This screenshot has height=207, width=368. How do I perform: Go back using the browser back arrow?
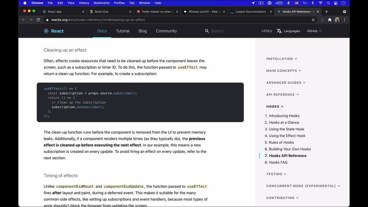click(x=23, y=20)
